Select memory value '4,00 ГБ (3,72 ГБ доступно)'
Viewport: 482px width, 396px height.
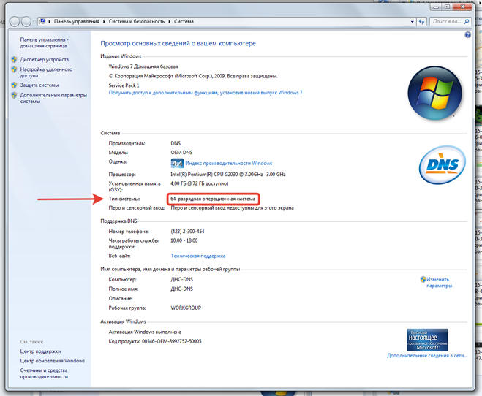point(200,183)
